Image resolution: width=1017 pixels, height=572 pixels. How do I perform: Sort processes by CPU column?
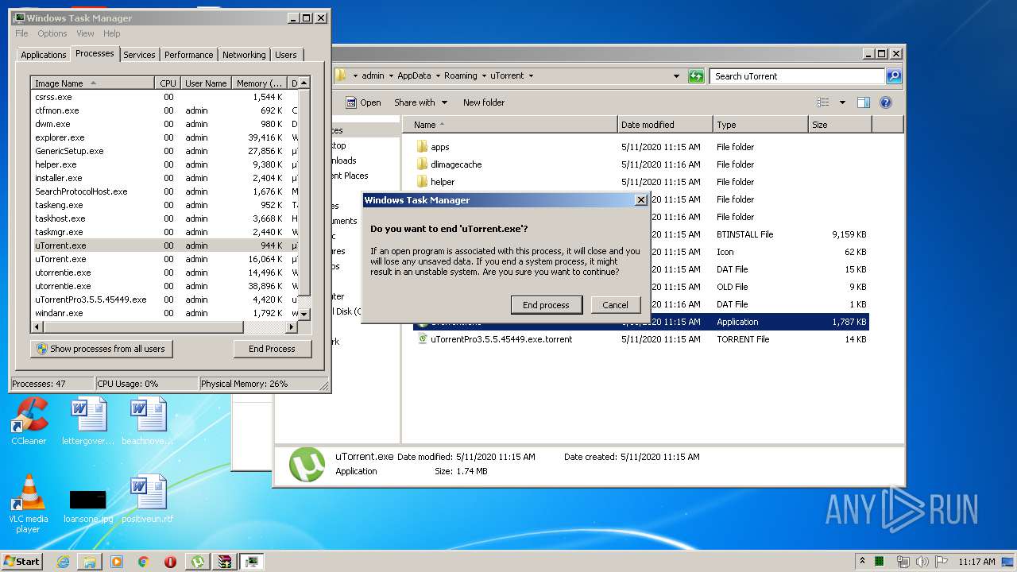[x=168, y=83]
